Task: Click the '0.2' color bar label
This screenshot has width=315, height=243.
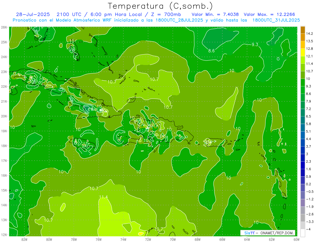Action: pyautogui.click(x=308, y=184)
